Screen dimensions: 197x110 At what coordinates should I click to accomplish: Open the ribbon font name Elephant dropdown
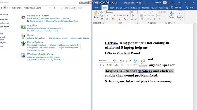pyautogui.click(x=129, y=12)
